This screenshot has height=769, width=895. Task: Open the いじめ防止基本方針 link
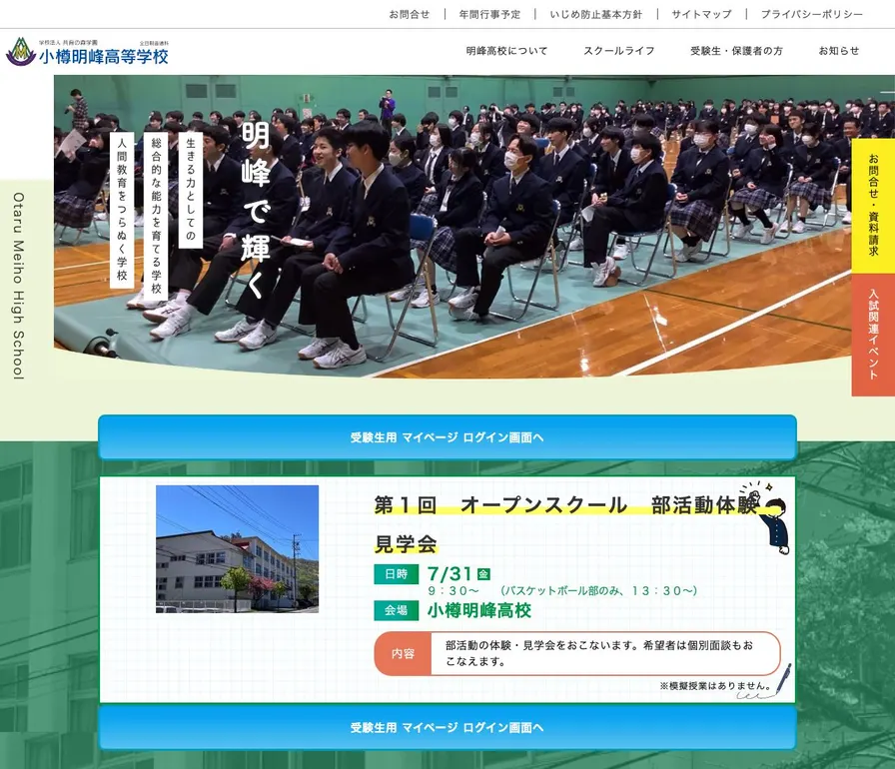pyautogui.click(x=596, y=14)
